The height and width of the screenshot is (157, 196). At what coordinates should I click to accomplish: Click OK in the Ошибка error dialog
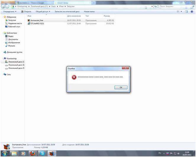121,88
